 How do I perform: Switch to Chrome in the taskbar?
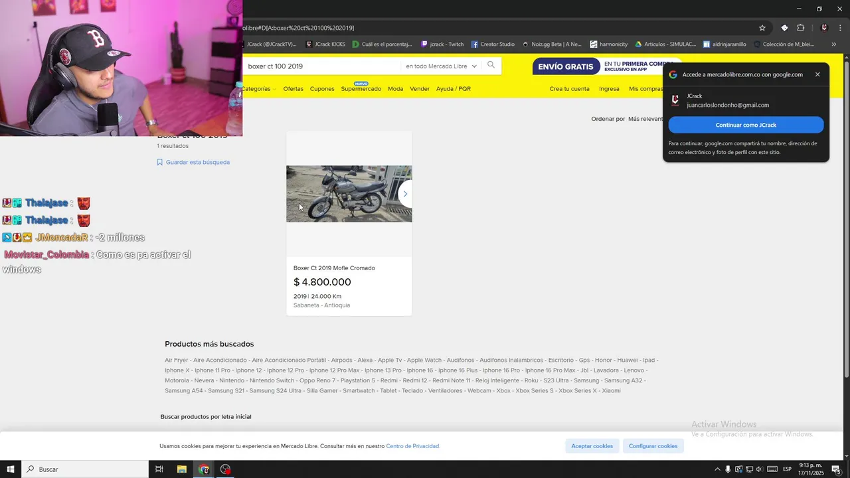point(204,469)
